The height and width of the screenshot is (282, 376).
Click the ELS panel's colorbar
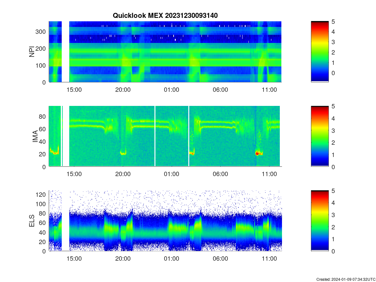(x=320, y=221)
